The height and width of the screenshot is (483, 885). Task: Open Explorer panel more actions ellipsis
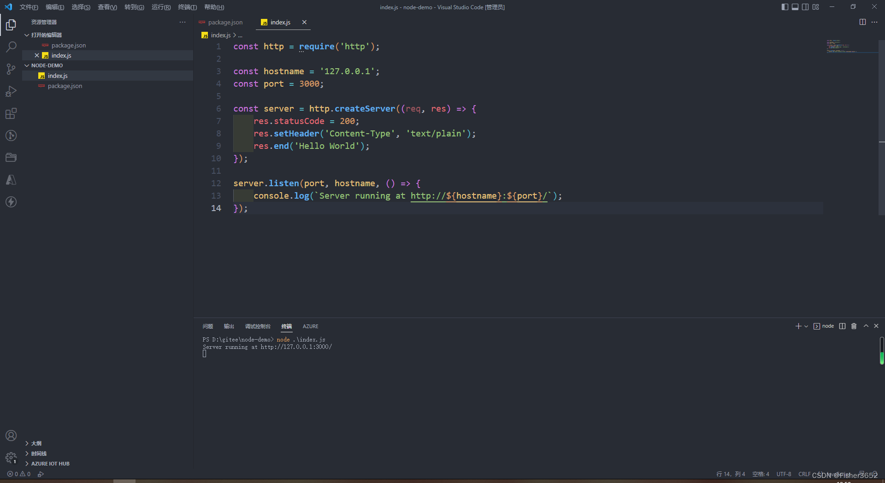click(183, 22)
